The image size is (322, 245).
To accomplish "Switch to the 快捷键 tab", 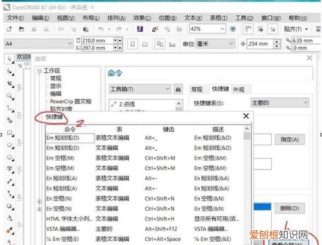I will click(220, 89).
